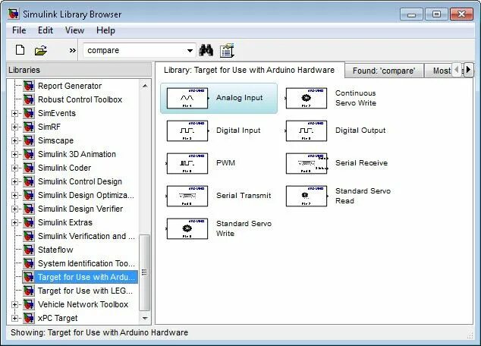This screenshot has width=481, height=346.
Task: Expand the Simulink Control Design node
Action: [x=14, y=181]
